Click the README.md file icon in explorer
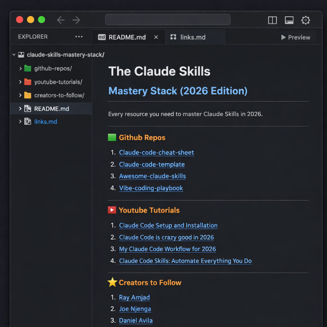Screen dimensions: 327x327 tap(28, 109)
